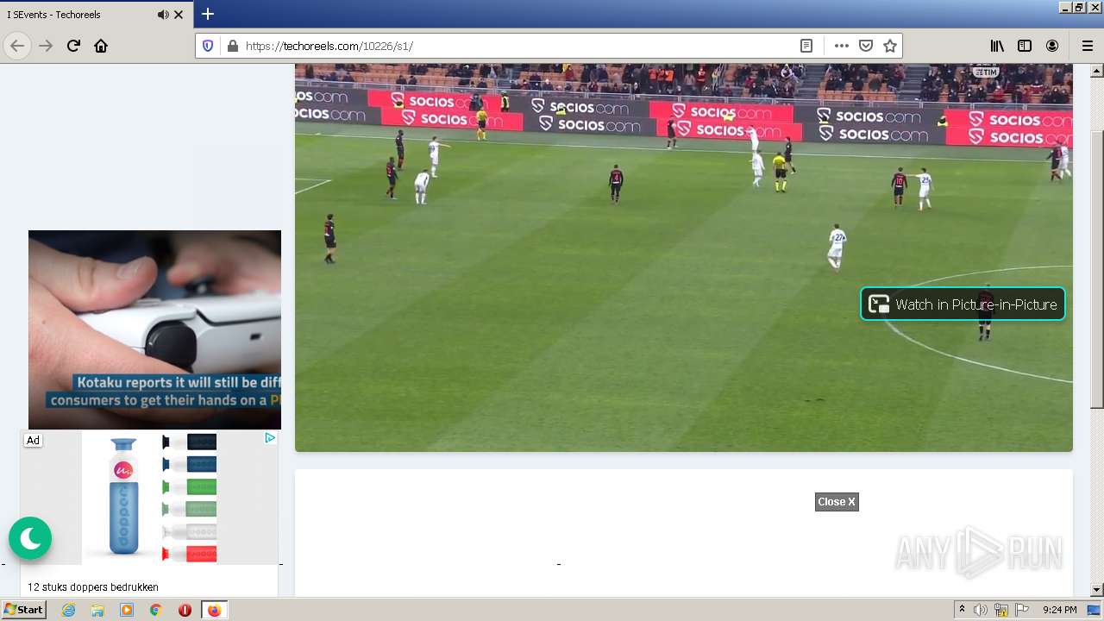Show site security padlock details
Image resolution: width=1104 pixels, height=621 pixels.
[231, 46]
